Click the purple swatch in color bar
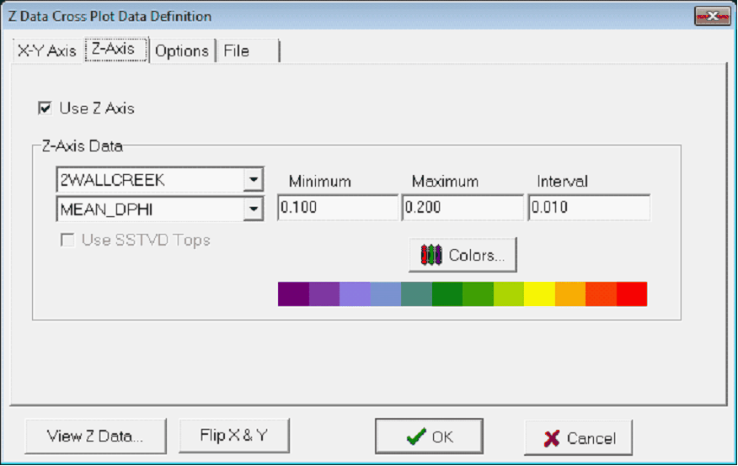Viewport: 738px width, 466px height. point(293,294)
